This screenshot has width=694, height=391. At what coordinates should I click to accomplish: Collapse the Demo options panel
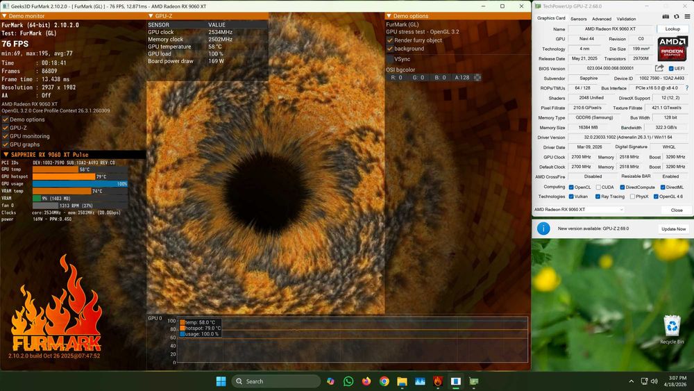point(389,16)
